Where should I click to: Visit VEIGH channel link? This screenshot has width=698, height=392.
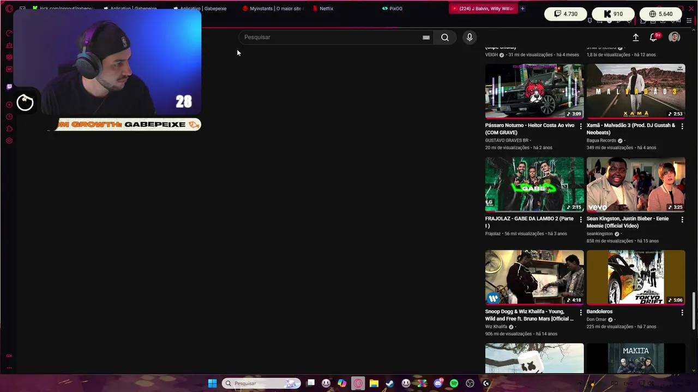coord(491,55)
